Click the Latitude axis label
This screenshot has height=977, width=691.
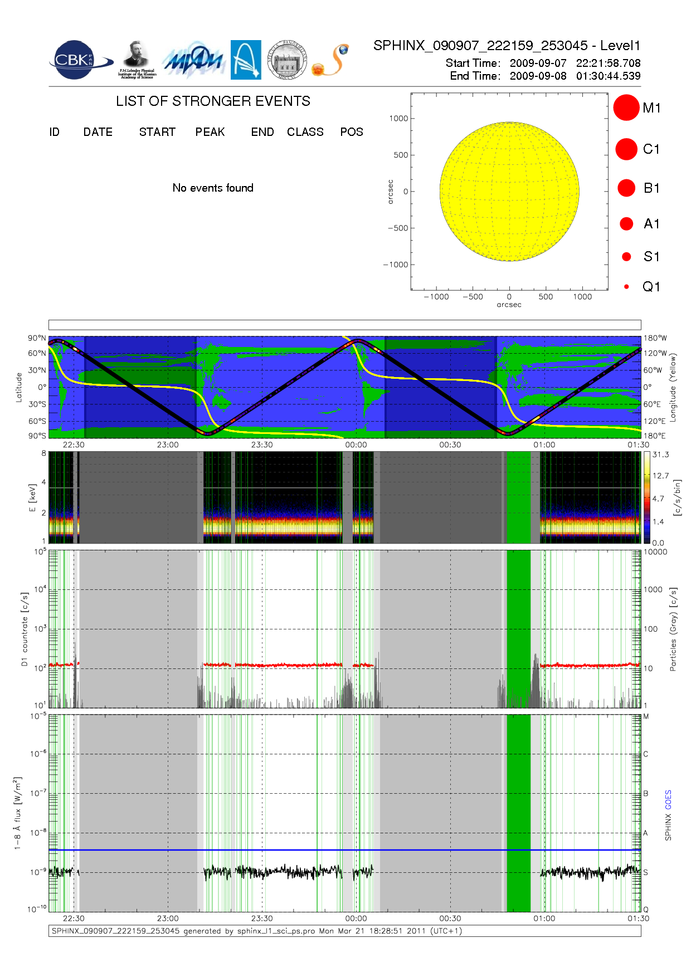click(x=18, y=387)
